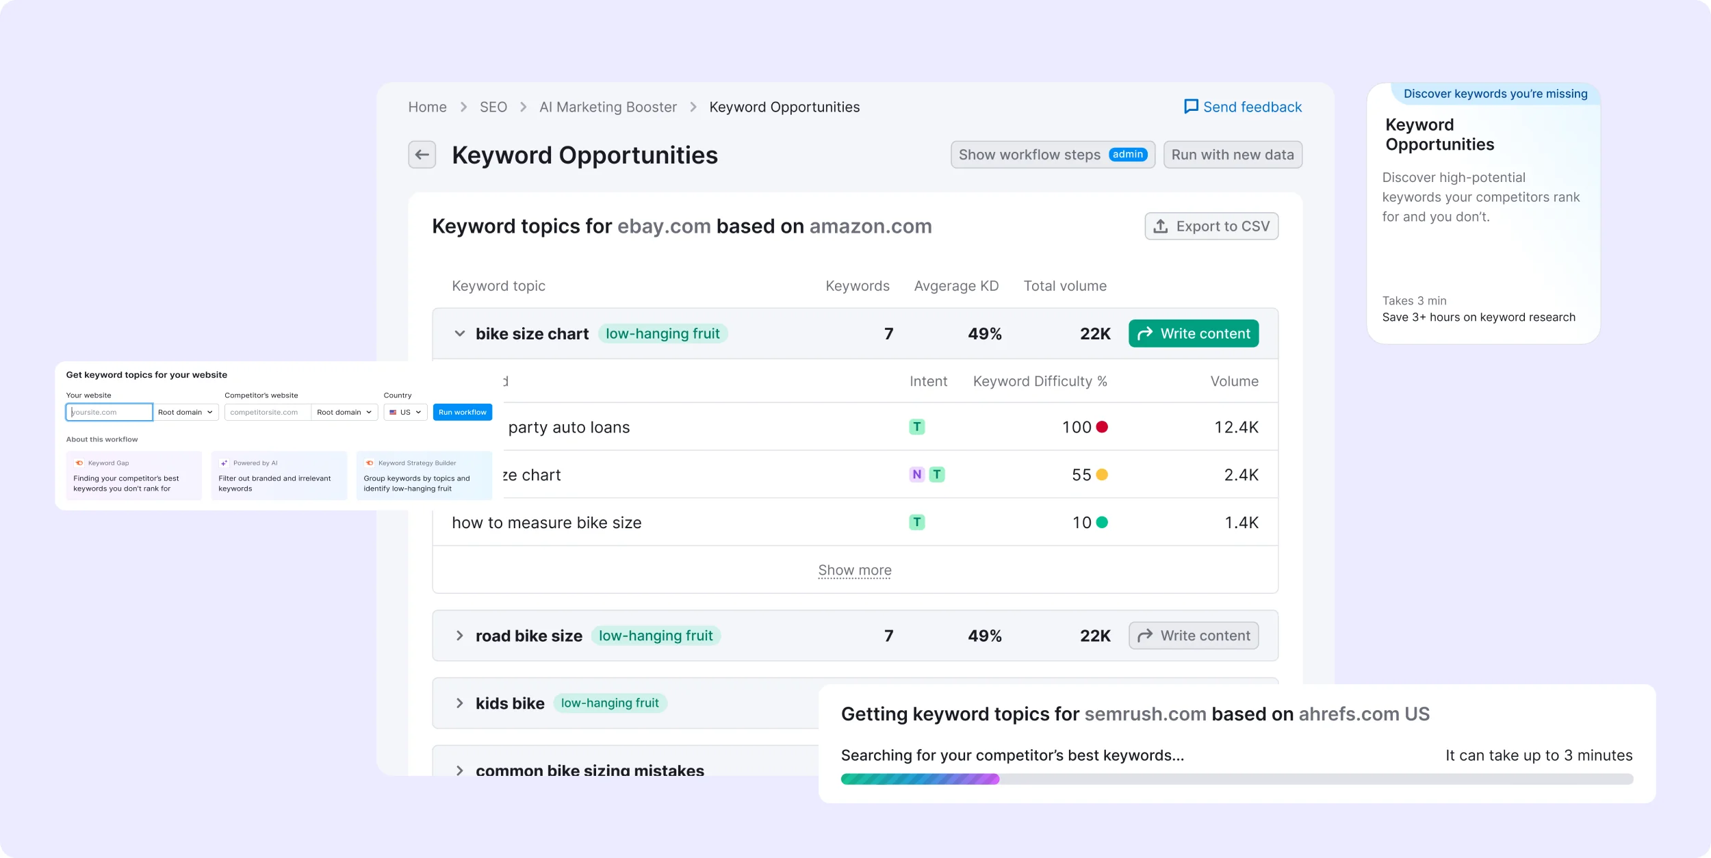Image resolution: width=1711 pixels, height=858 pixels.
Task: Click green Write content for bike size chart
Action: pyautogui.click(x=1194, y=334)
